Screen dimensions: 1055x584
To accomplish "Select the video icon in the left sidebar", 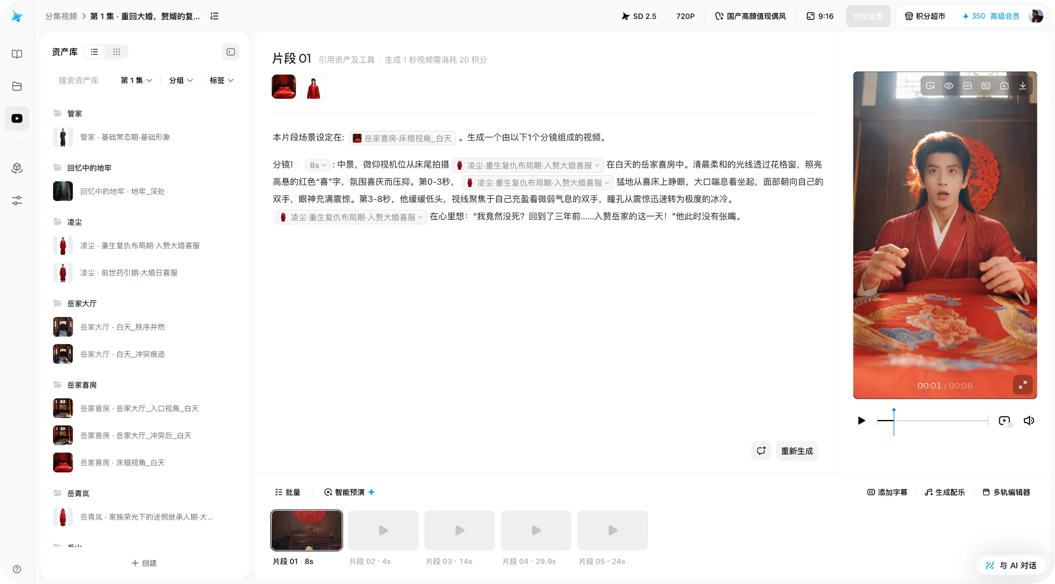I will (17, 119).
